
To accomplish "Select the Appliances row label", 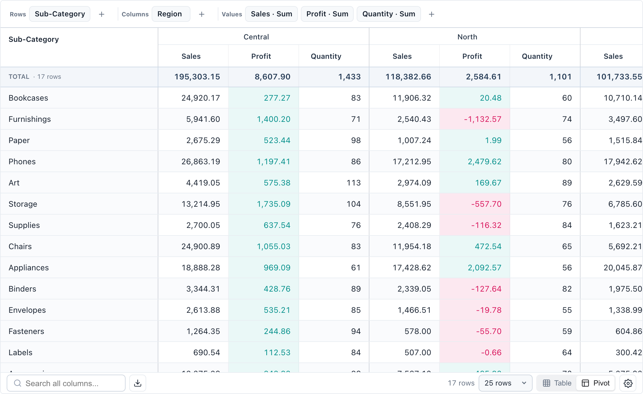I will pos(29,268).
